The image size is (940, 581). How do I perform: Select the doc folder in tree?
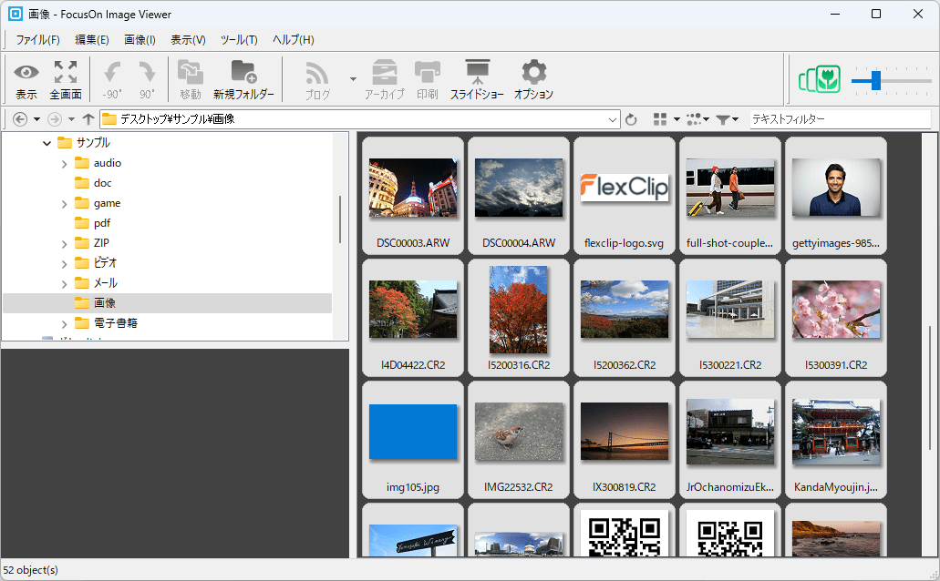(93, 183)
